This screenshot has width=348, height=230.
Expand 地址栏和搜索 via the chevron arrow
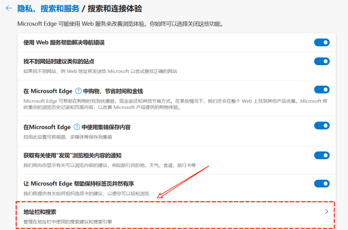pyautogui.click(x=326, y=212)
